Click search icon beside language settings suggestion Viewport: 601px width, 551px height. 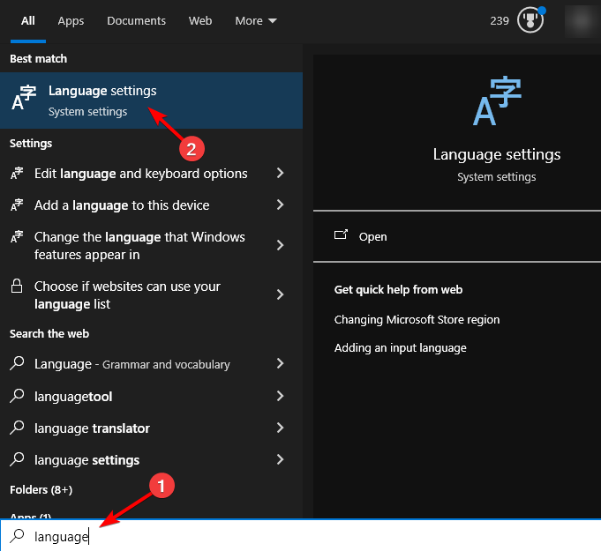pos(17,459)
